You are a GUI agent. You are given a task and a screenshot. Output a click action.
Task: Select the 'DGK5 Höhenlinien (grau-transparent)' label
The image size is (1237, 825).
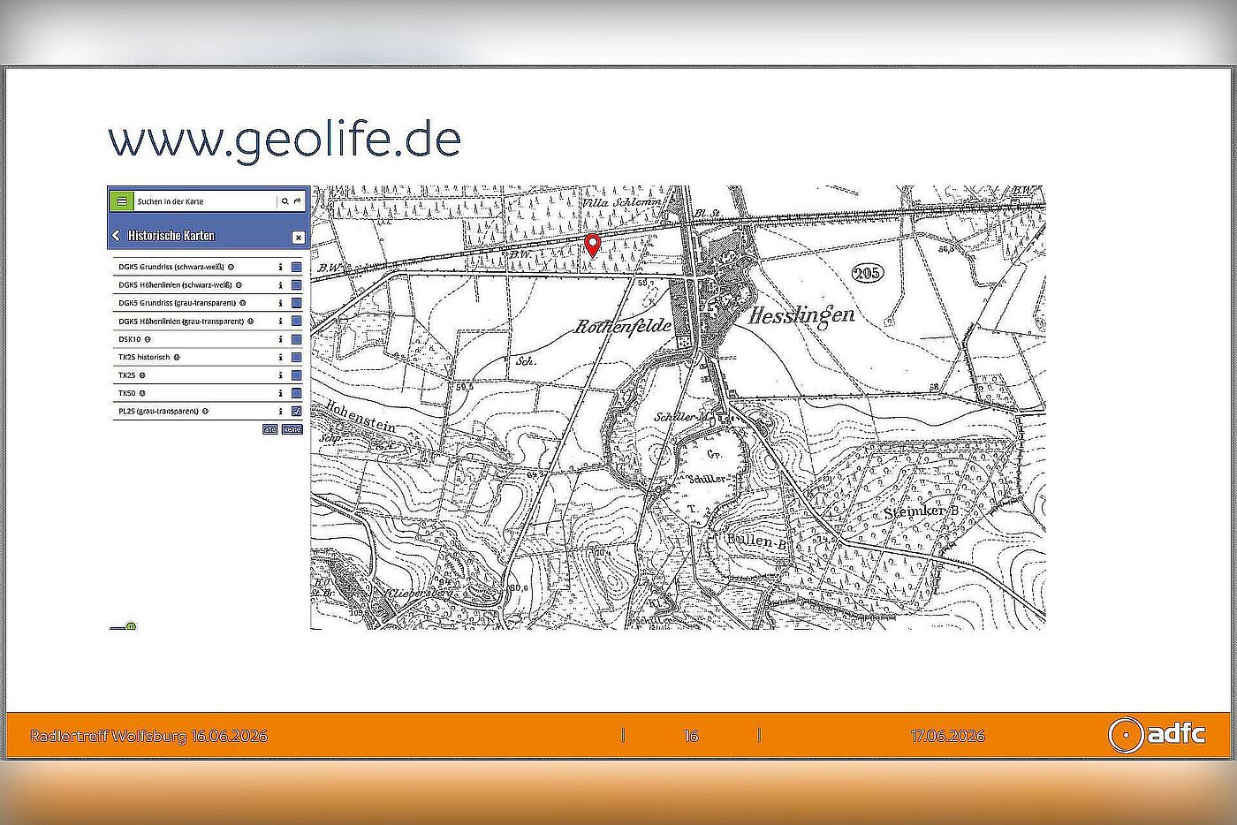[181, 322]
